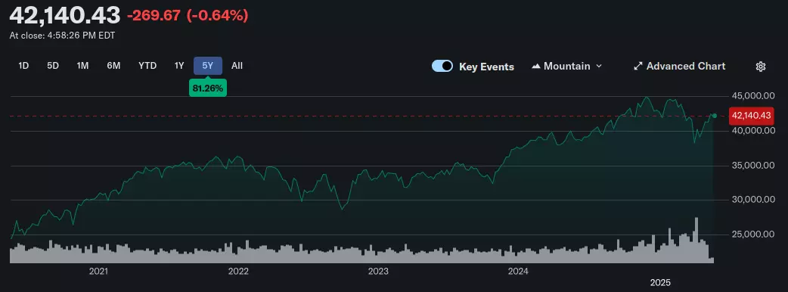Choose the 1Y time range
The image size is (788, 292).
179,66
